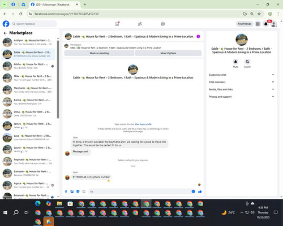Open Barroom's House for Rent chat
This screenshot has height=226, width=283.
[28, 173]
